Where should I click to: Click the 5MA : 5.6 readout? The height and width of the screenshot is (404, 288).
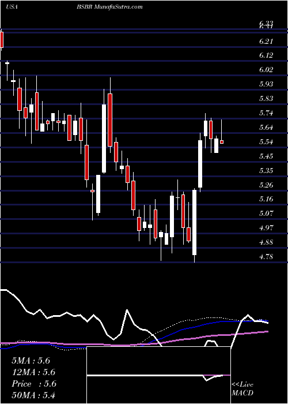click(x=31, y=361)
